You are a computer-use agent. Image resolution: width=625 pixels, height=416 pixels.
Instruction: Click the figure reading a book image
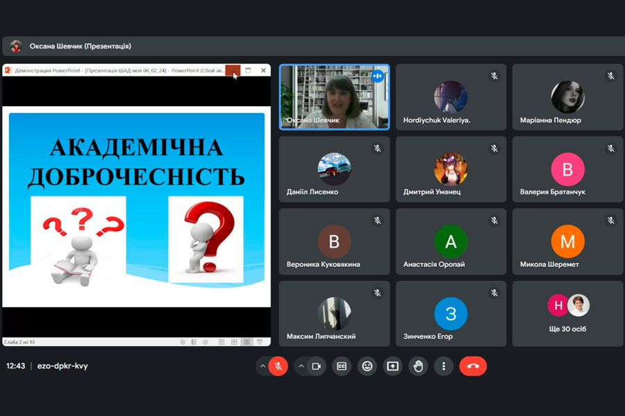click(78, 240)
